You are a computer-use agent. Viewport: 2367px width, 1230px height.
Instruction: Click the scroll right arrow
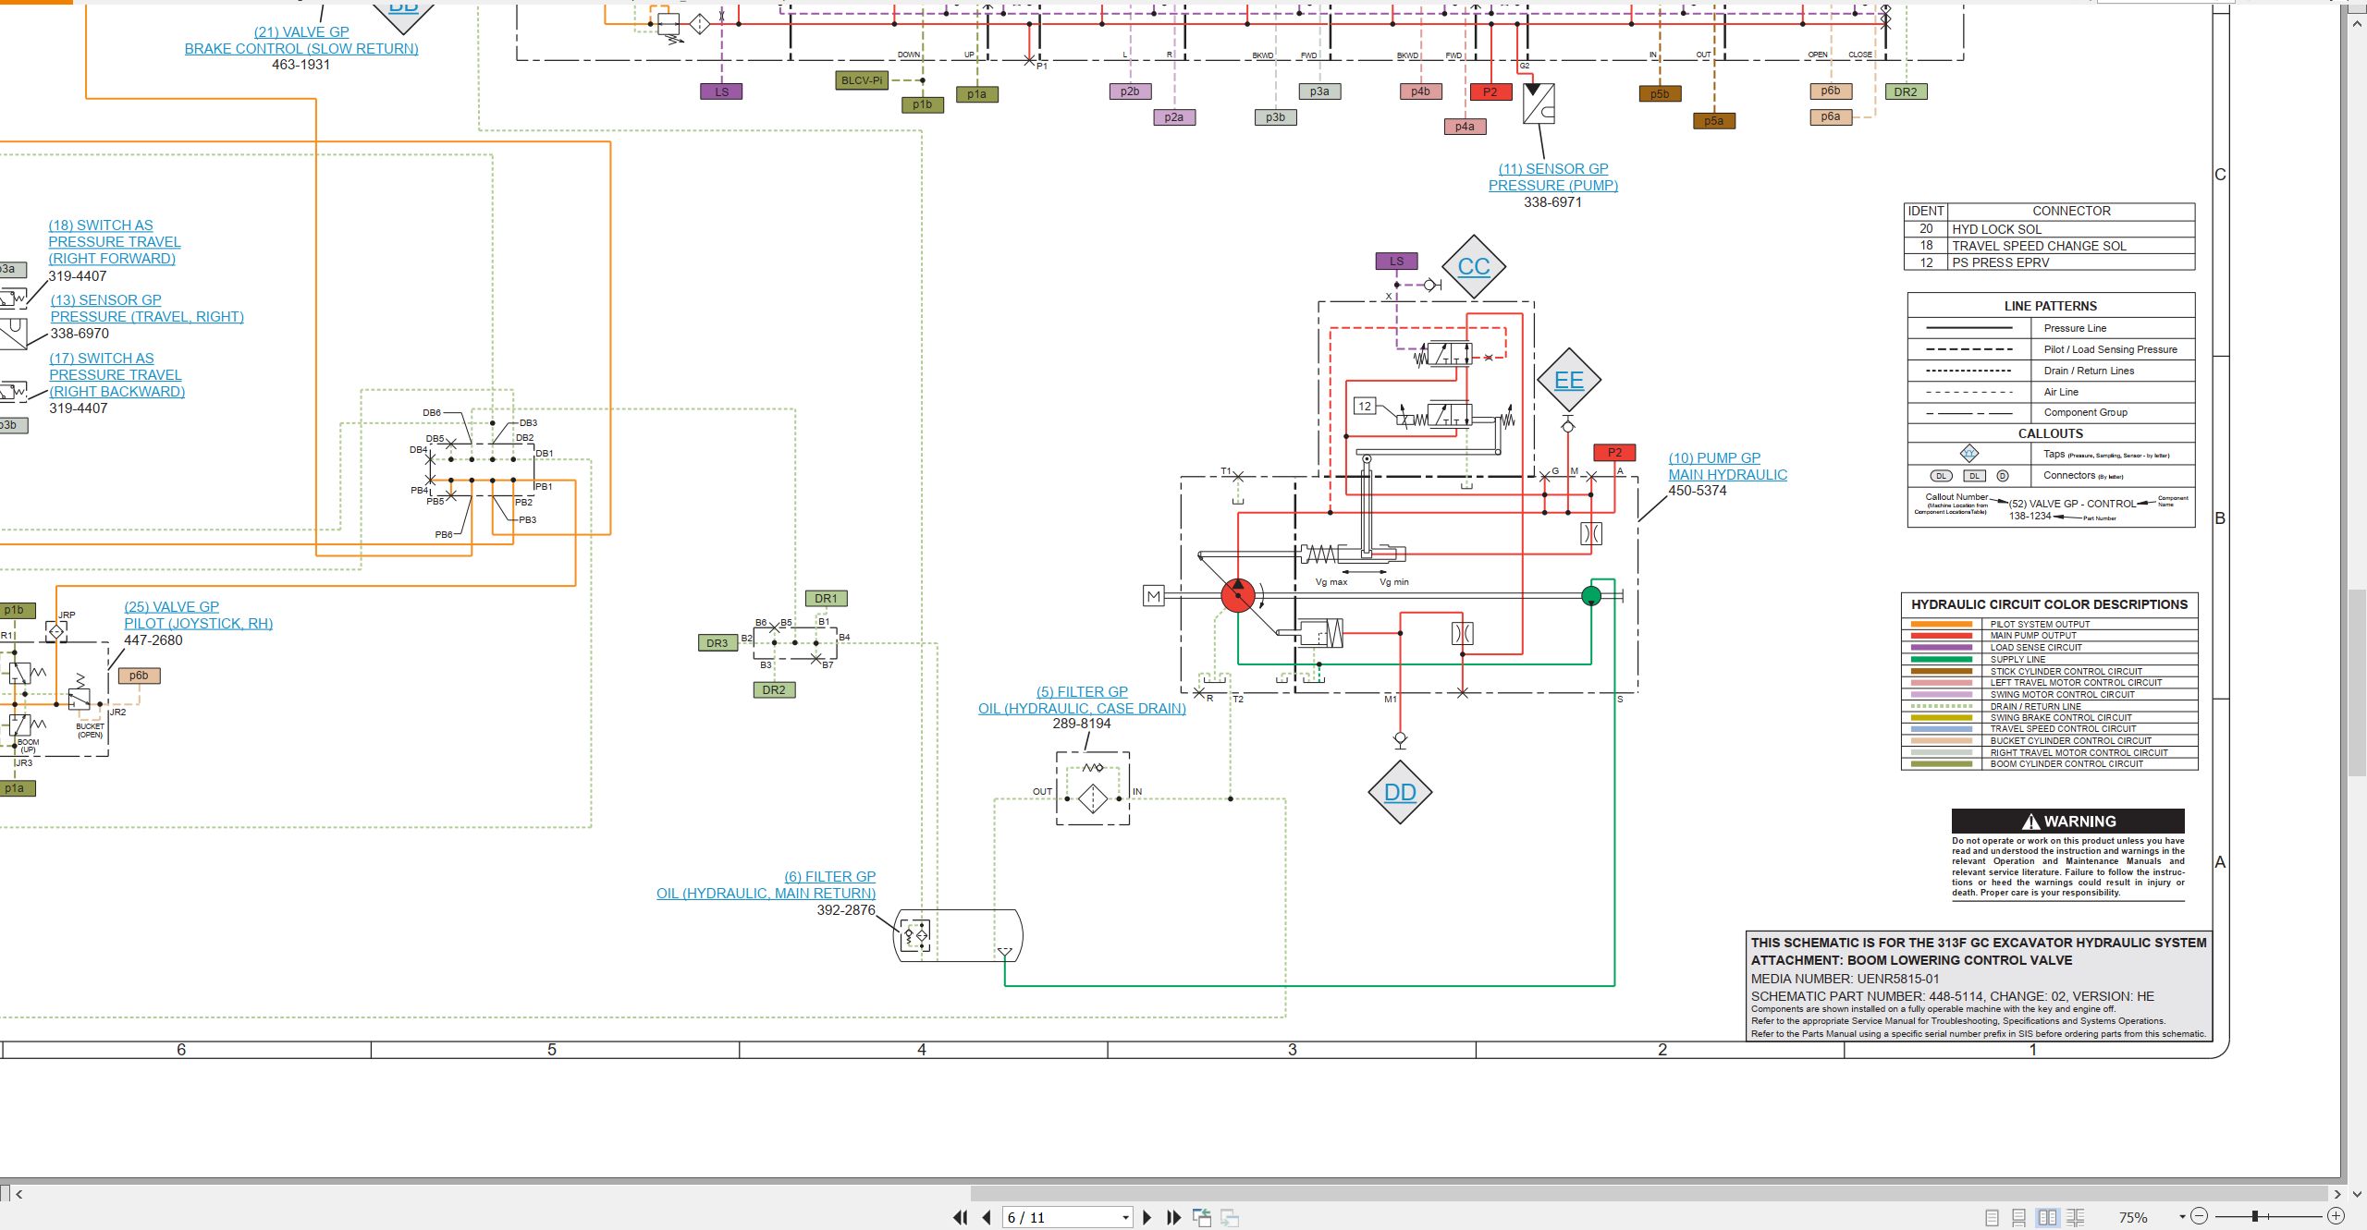pyautogui.click(x=2336, y=1194)
